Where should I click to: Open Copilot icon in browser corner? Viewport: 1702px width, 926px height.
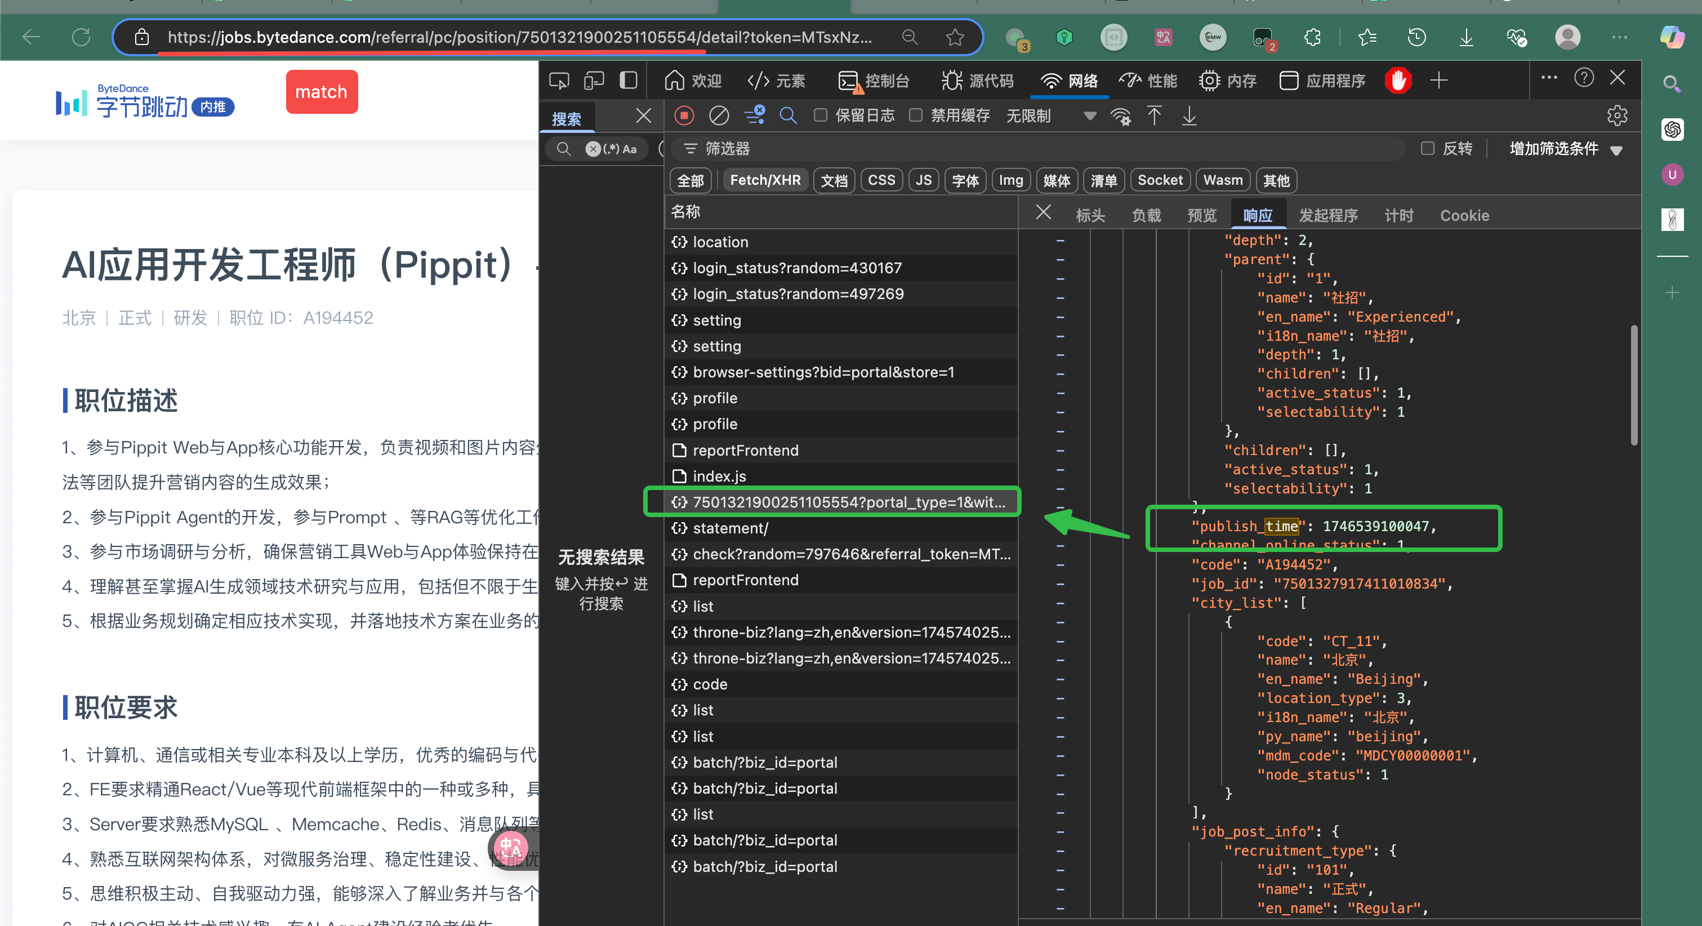tap(1672, 37)
